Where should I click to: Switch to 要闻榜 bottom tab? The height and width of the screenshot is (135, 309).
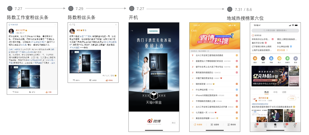click(232, 125)
